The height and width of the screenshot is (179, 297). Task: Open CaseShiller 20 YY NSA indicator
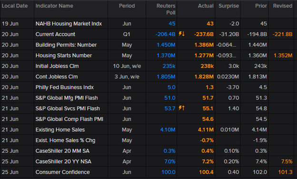tap(63, 161)
